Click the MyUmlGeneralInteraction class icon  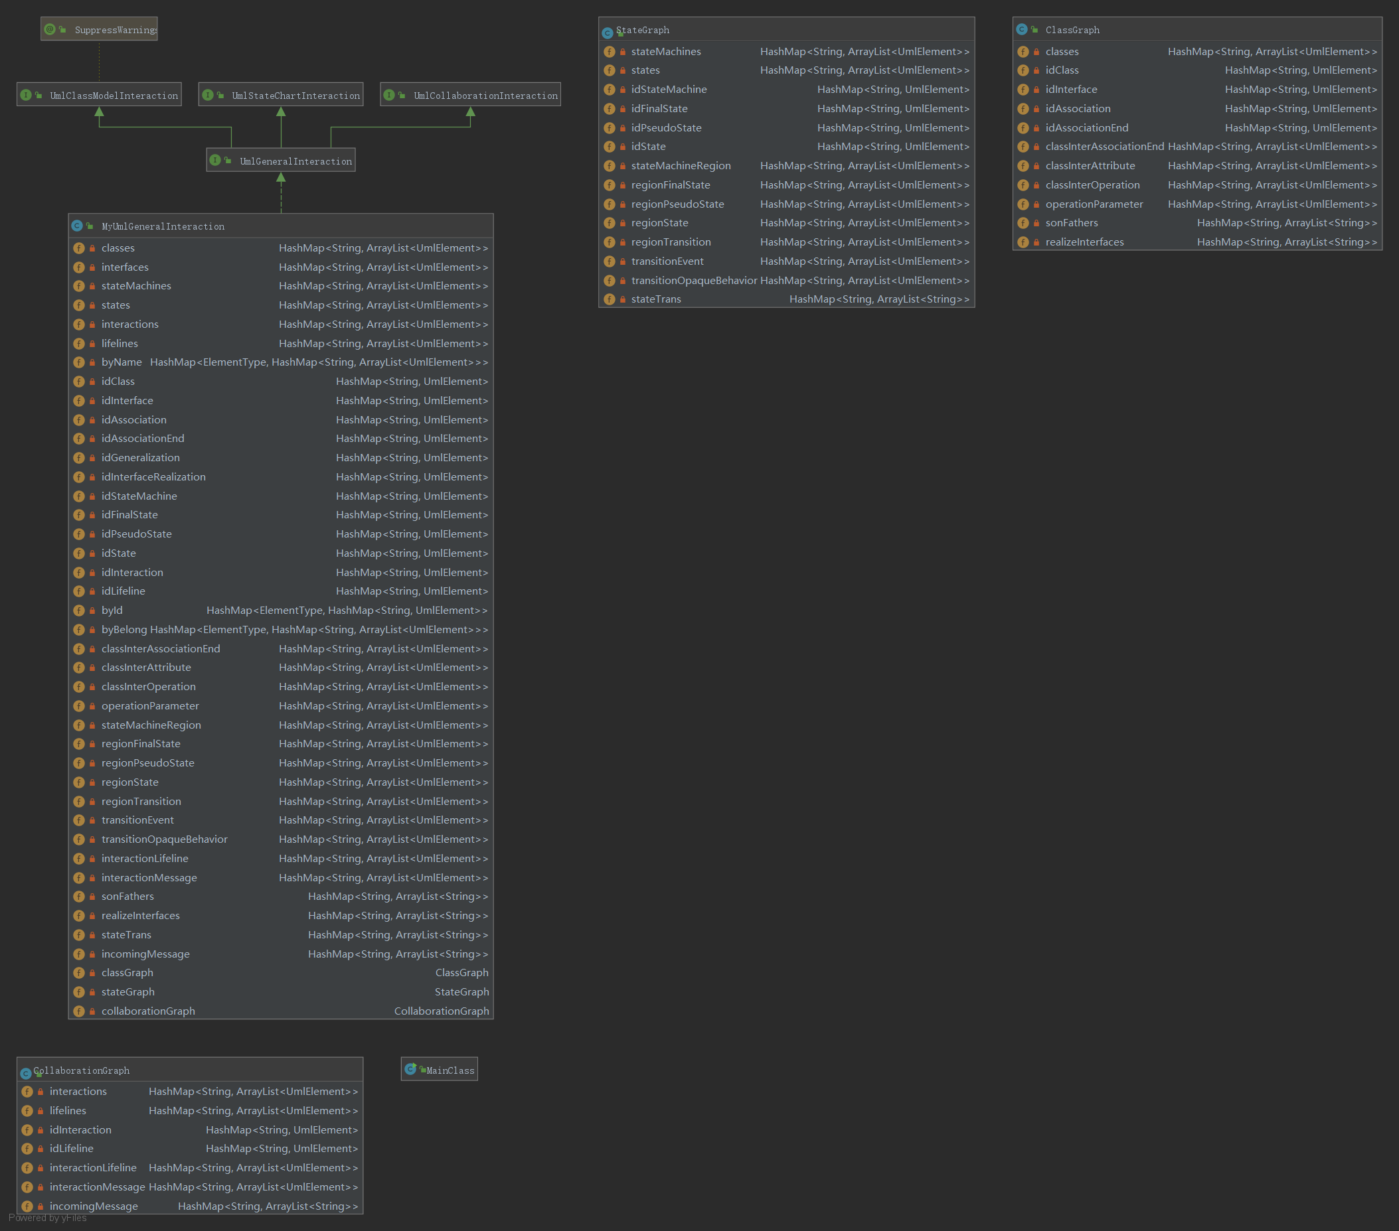pyautogui.click(x=77, y=226)
